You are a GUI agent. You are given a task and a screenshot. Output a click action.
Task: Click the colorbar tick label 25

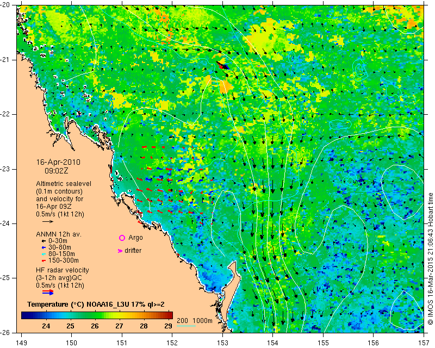coord(71,326)
